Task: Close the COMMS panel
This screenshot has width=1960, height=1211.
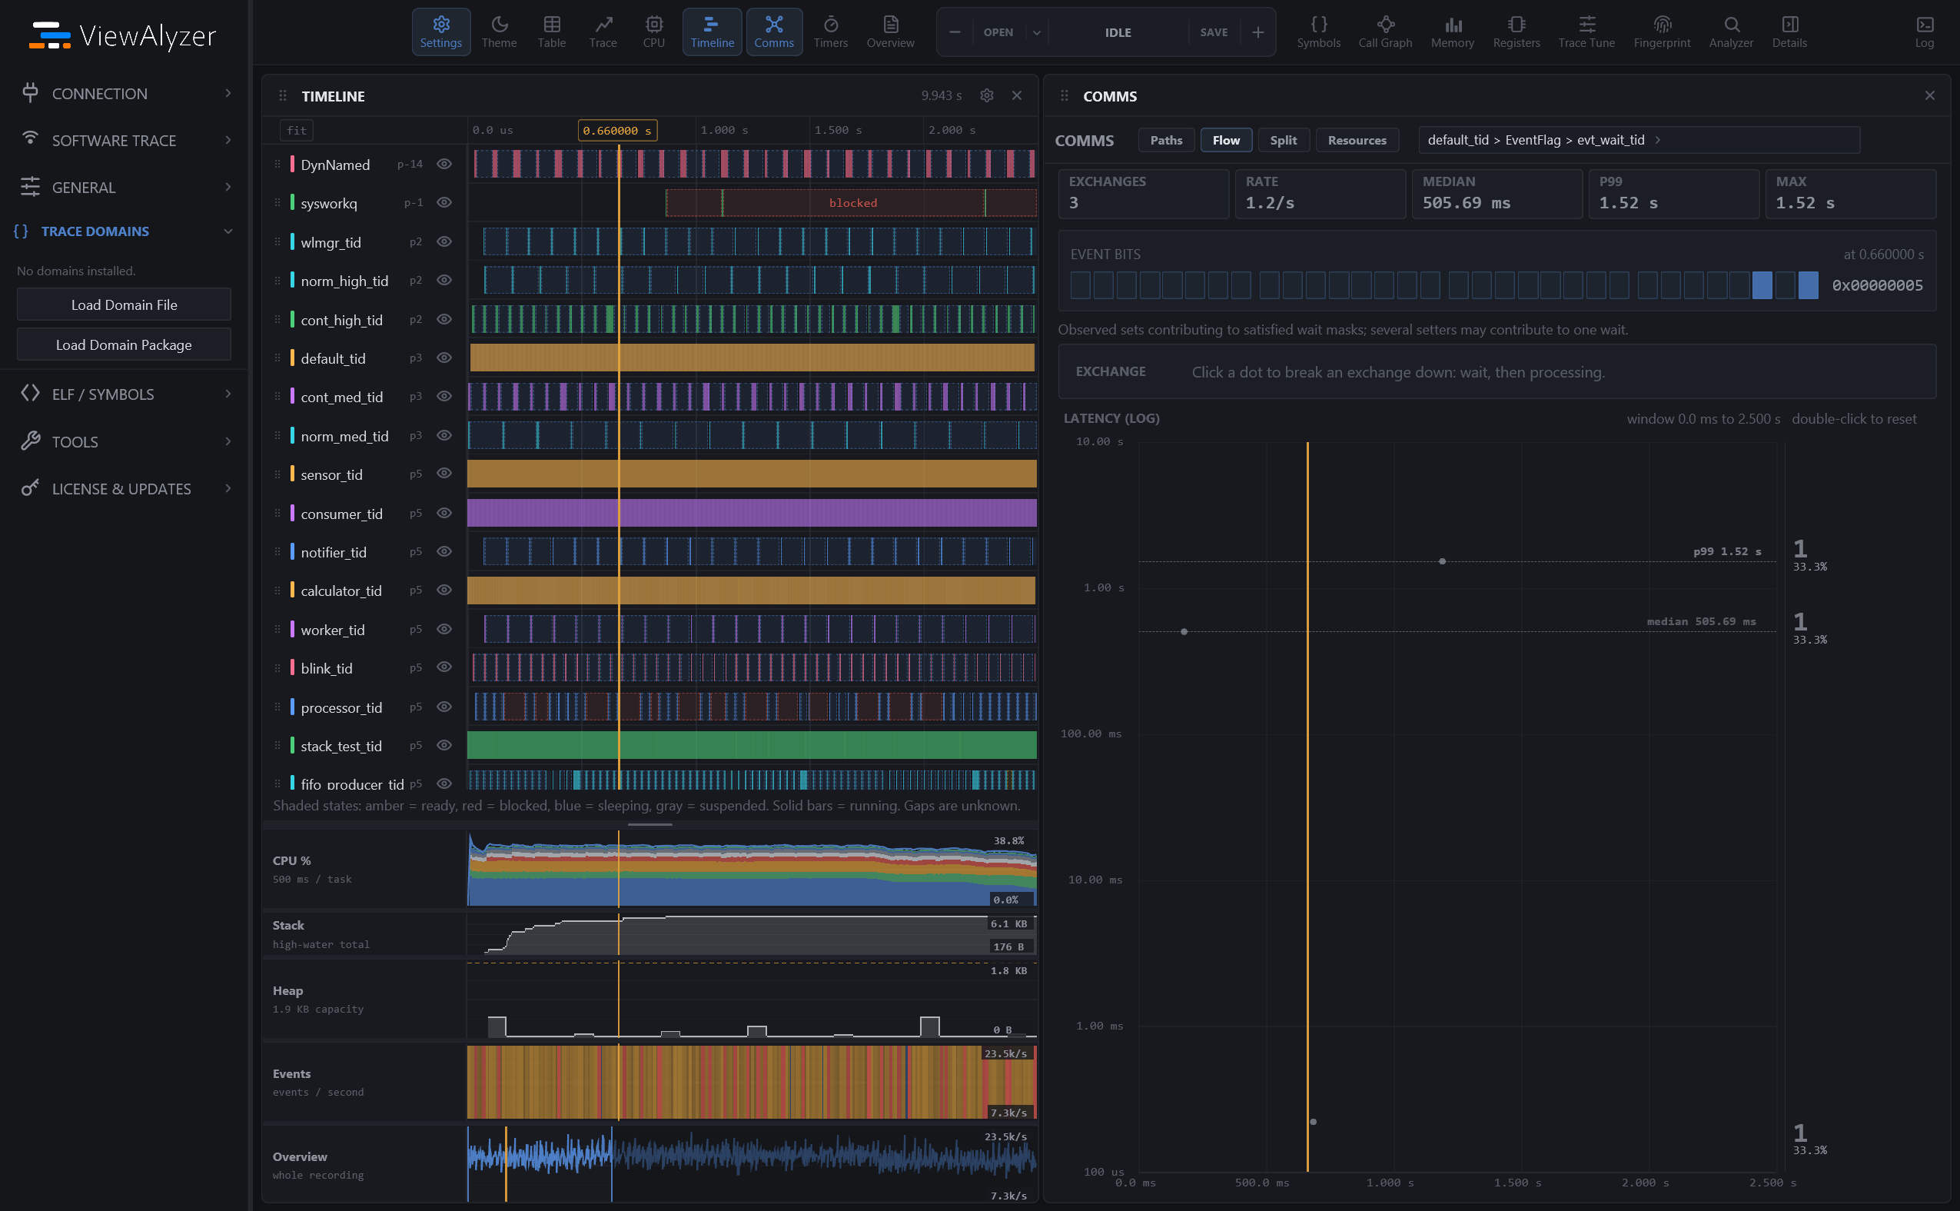Action: click(1929, 95)
